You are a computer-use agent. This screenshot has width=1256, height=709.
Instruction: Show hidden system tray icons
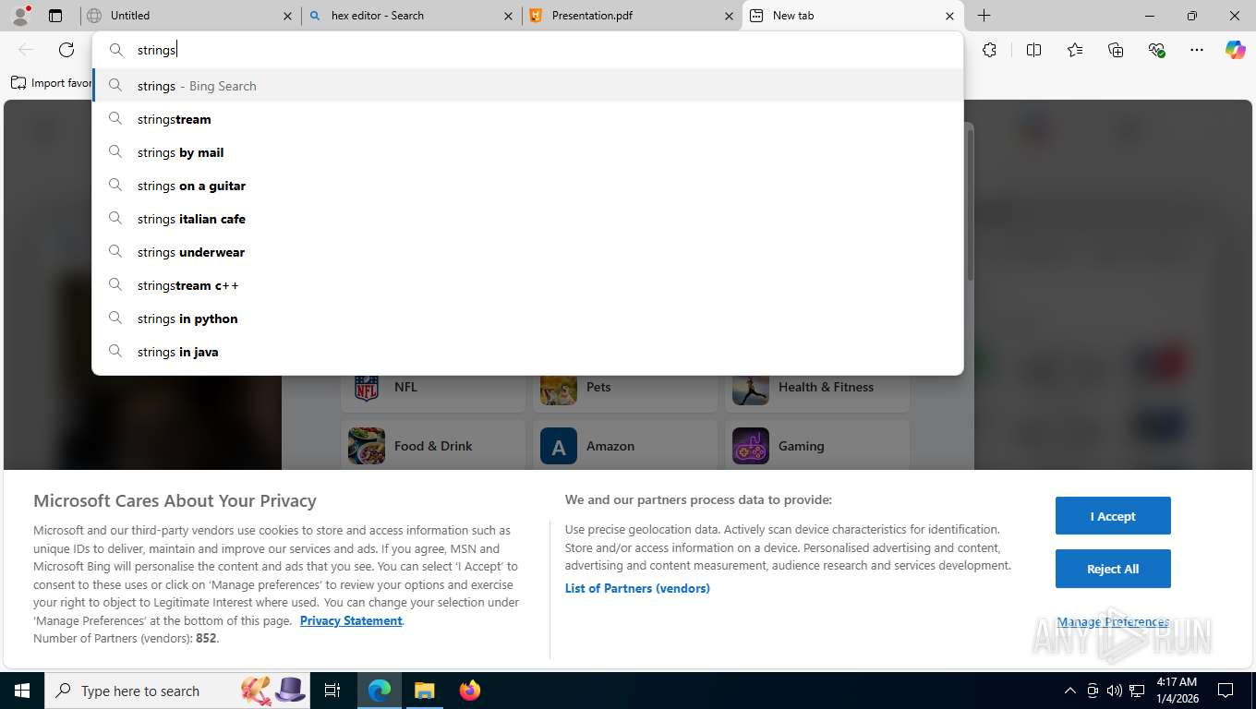coord(1070,691)
